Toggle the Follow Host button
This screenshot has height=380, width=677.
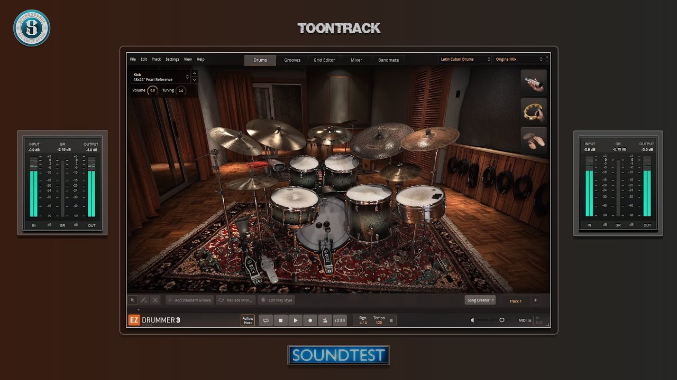pyautogui.click(x=248, y=320)
